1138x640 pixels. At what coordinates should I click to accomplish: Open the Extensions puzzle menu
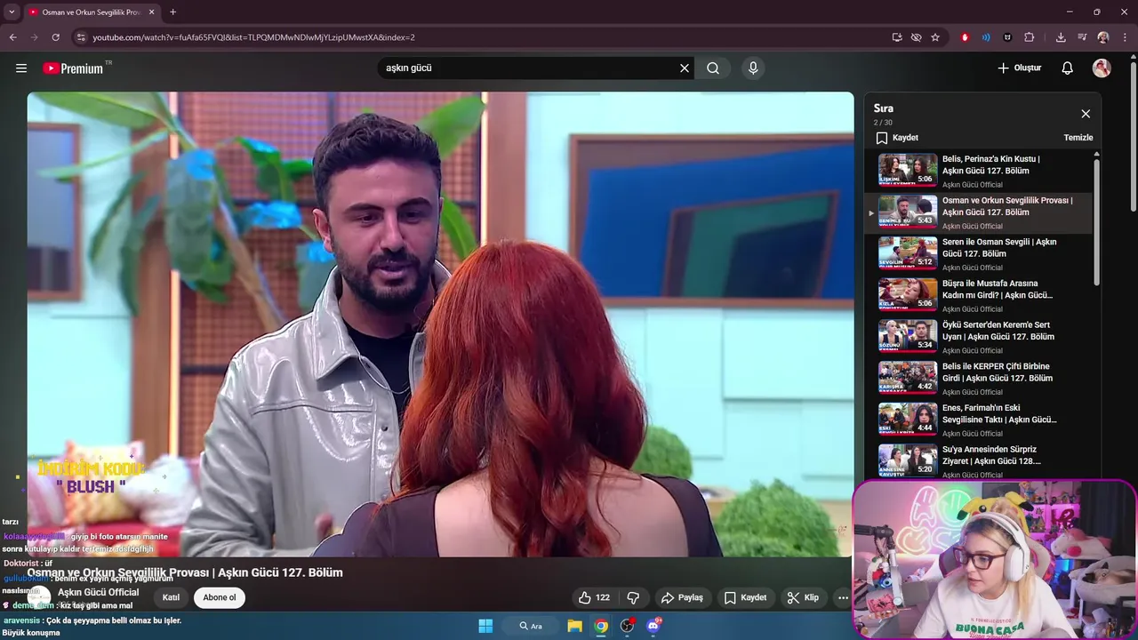point(1030,37)
